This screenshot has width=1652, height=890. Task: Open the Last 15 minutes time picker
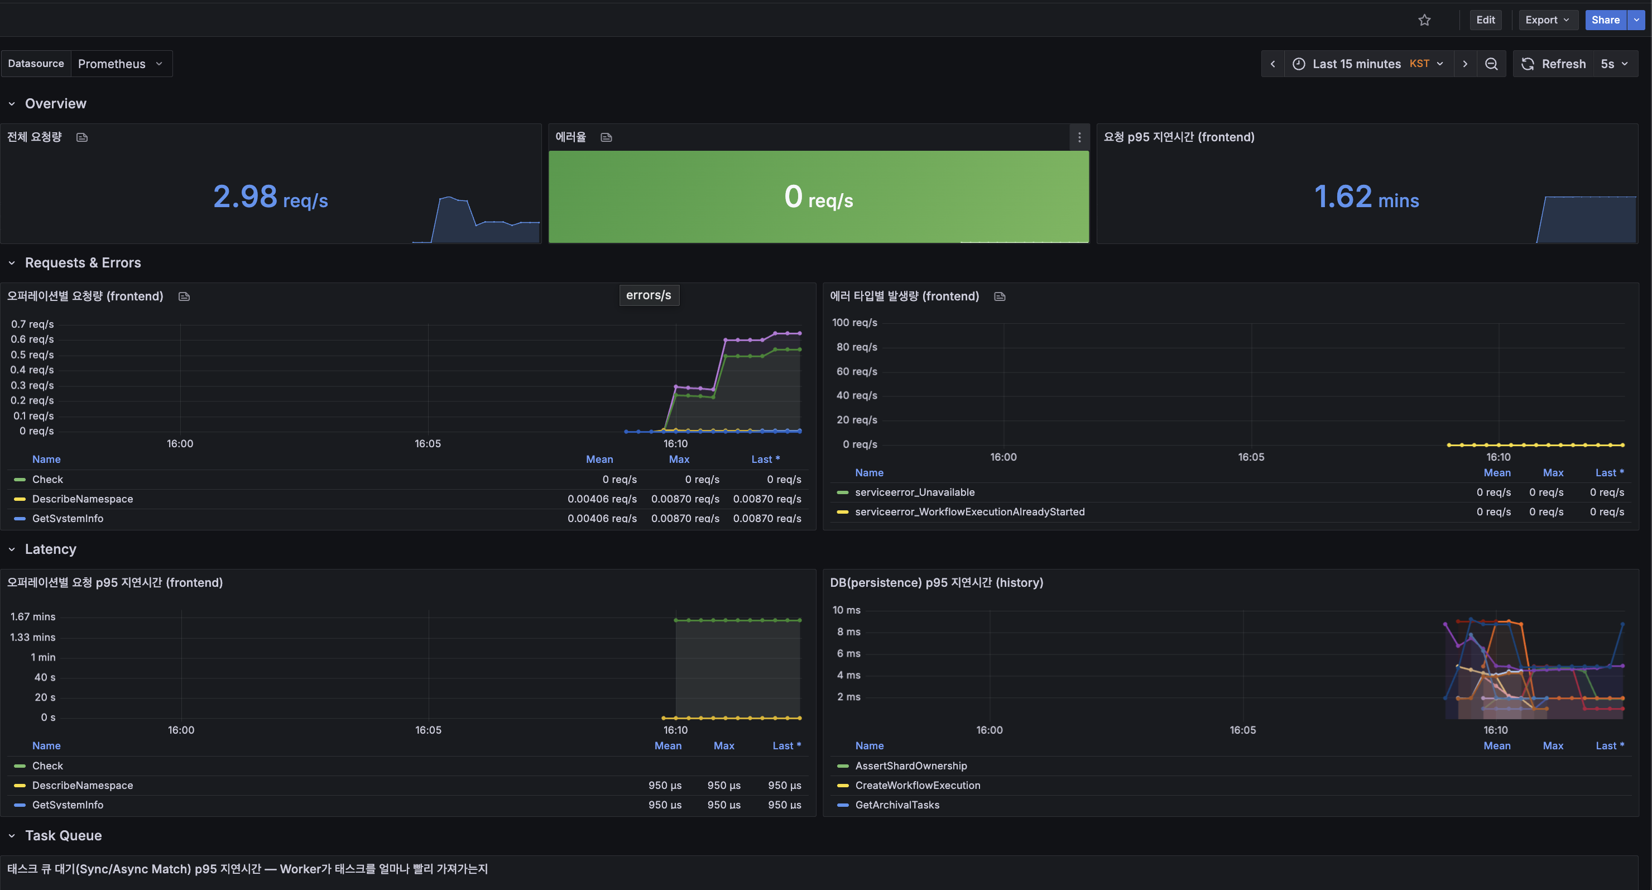coord(1368,64)
